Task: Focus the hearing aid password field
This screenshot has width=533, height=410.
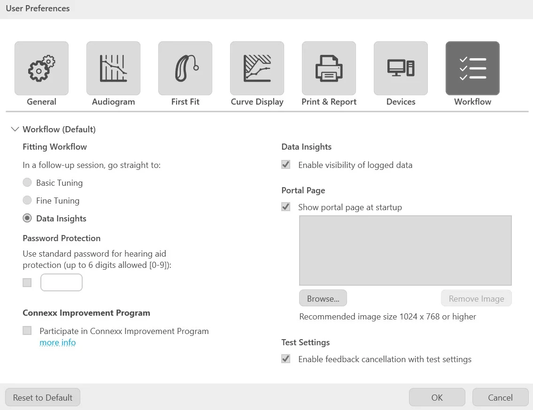Action: (x=62, y=282)
